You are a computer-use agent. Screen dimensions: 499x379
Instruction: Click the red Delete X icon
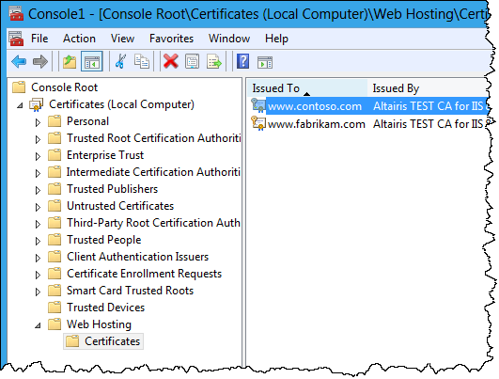pyautogui.click(x=171, y=61)
